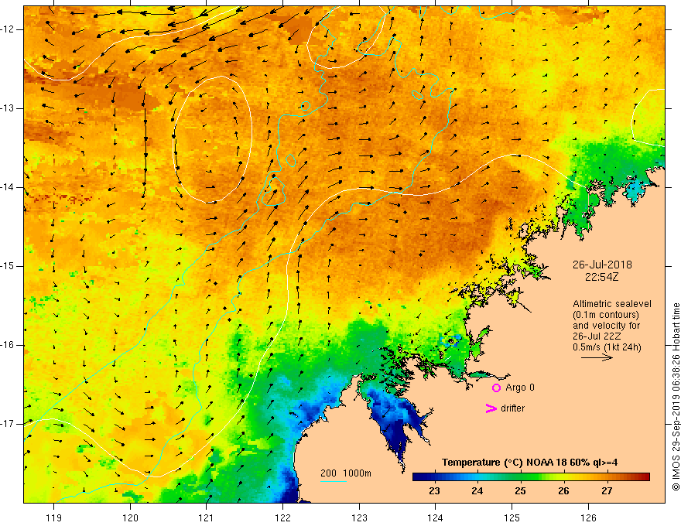Click the '200' depth contour label

click(x=328, y=473)
